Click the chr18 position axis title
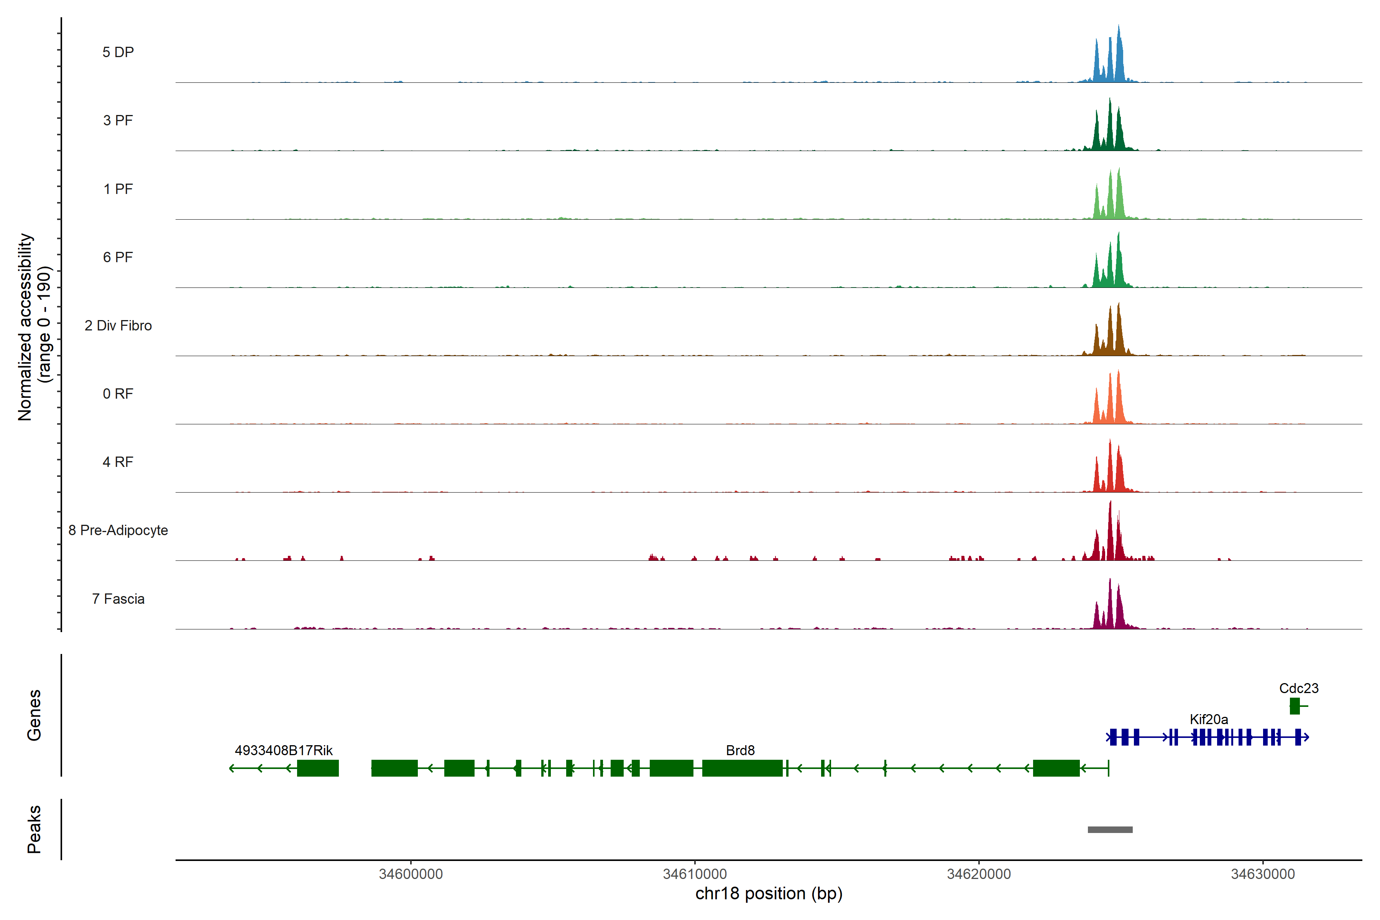The width and height of the screenshot is (1380, 920). point(769,894)
